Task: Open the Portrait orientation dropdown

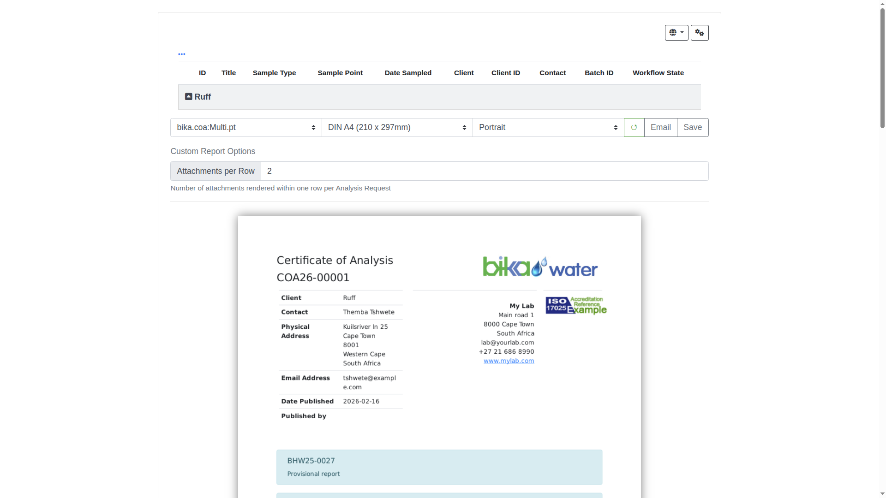Action: 548,128
